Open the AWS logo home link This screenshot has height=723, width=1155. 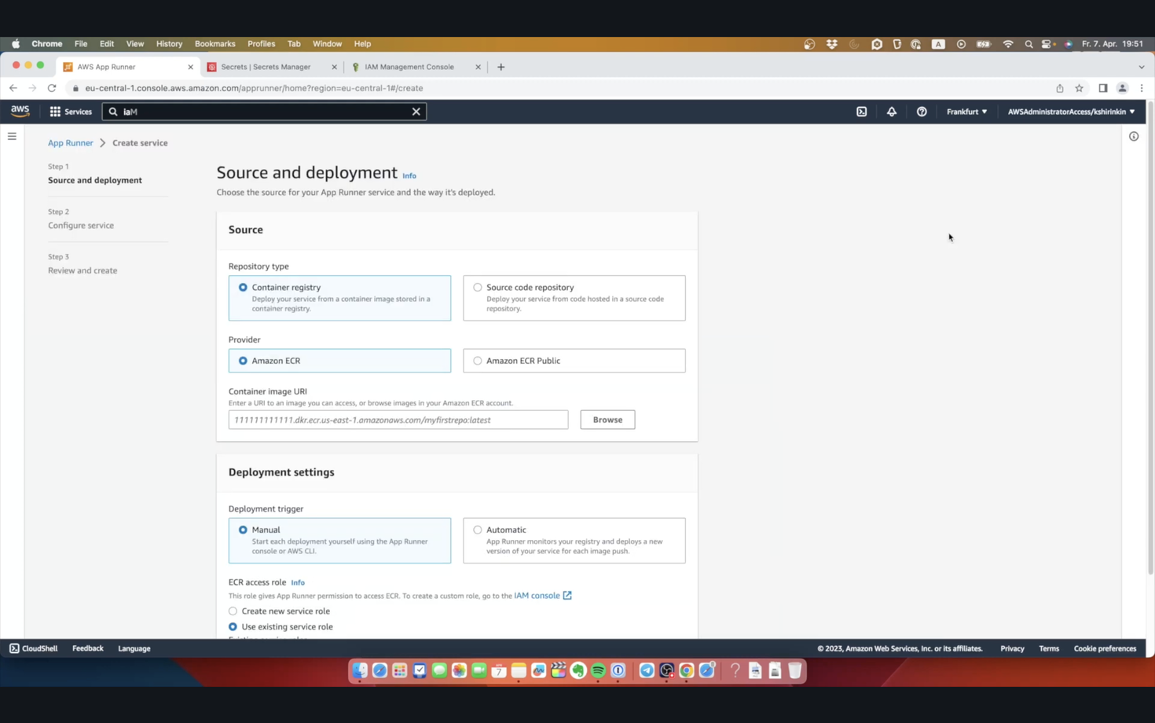click(20, 111)
